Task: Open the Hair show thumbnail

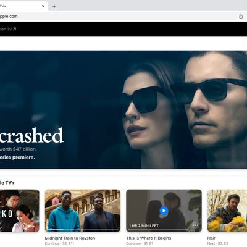Action: 227,211
